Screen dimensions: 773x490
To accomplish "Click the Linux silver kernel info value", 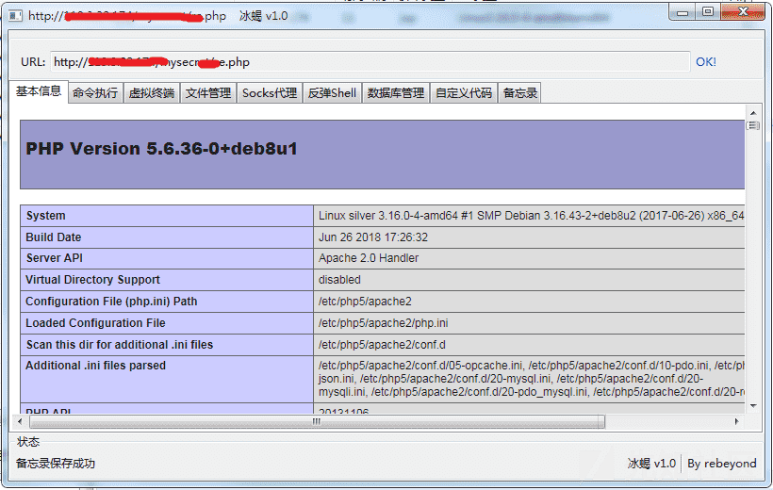I will click(x=531, y=216).
